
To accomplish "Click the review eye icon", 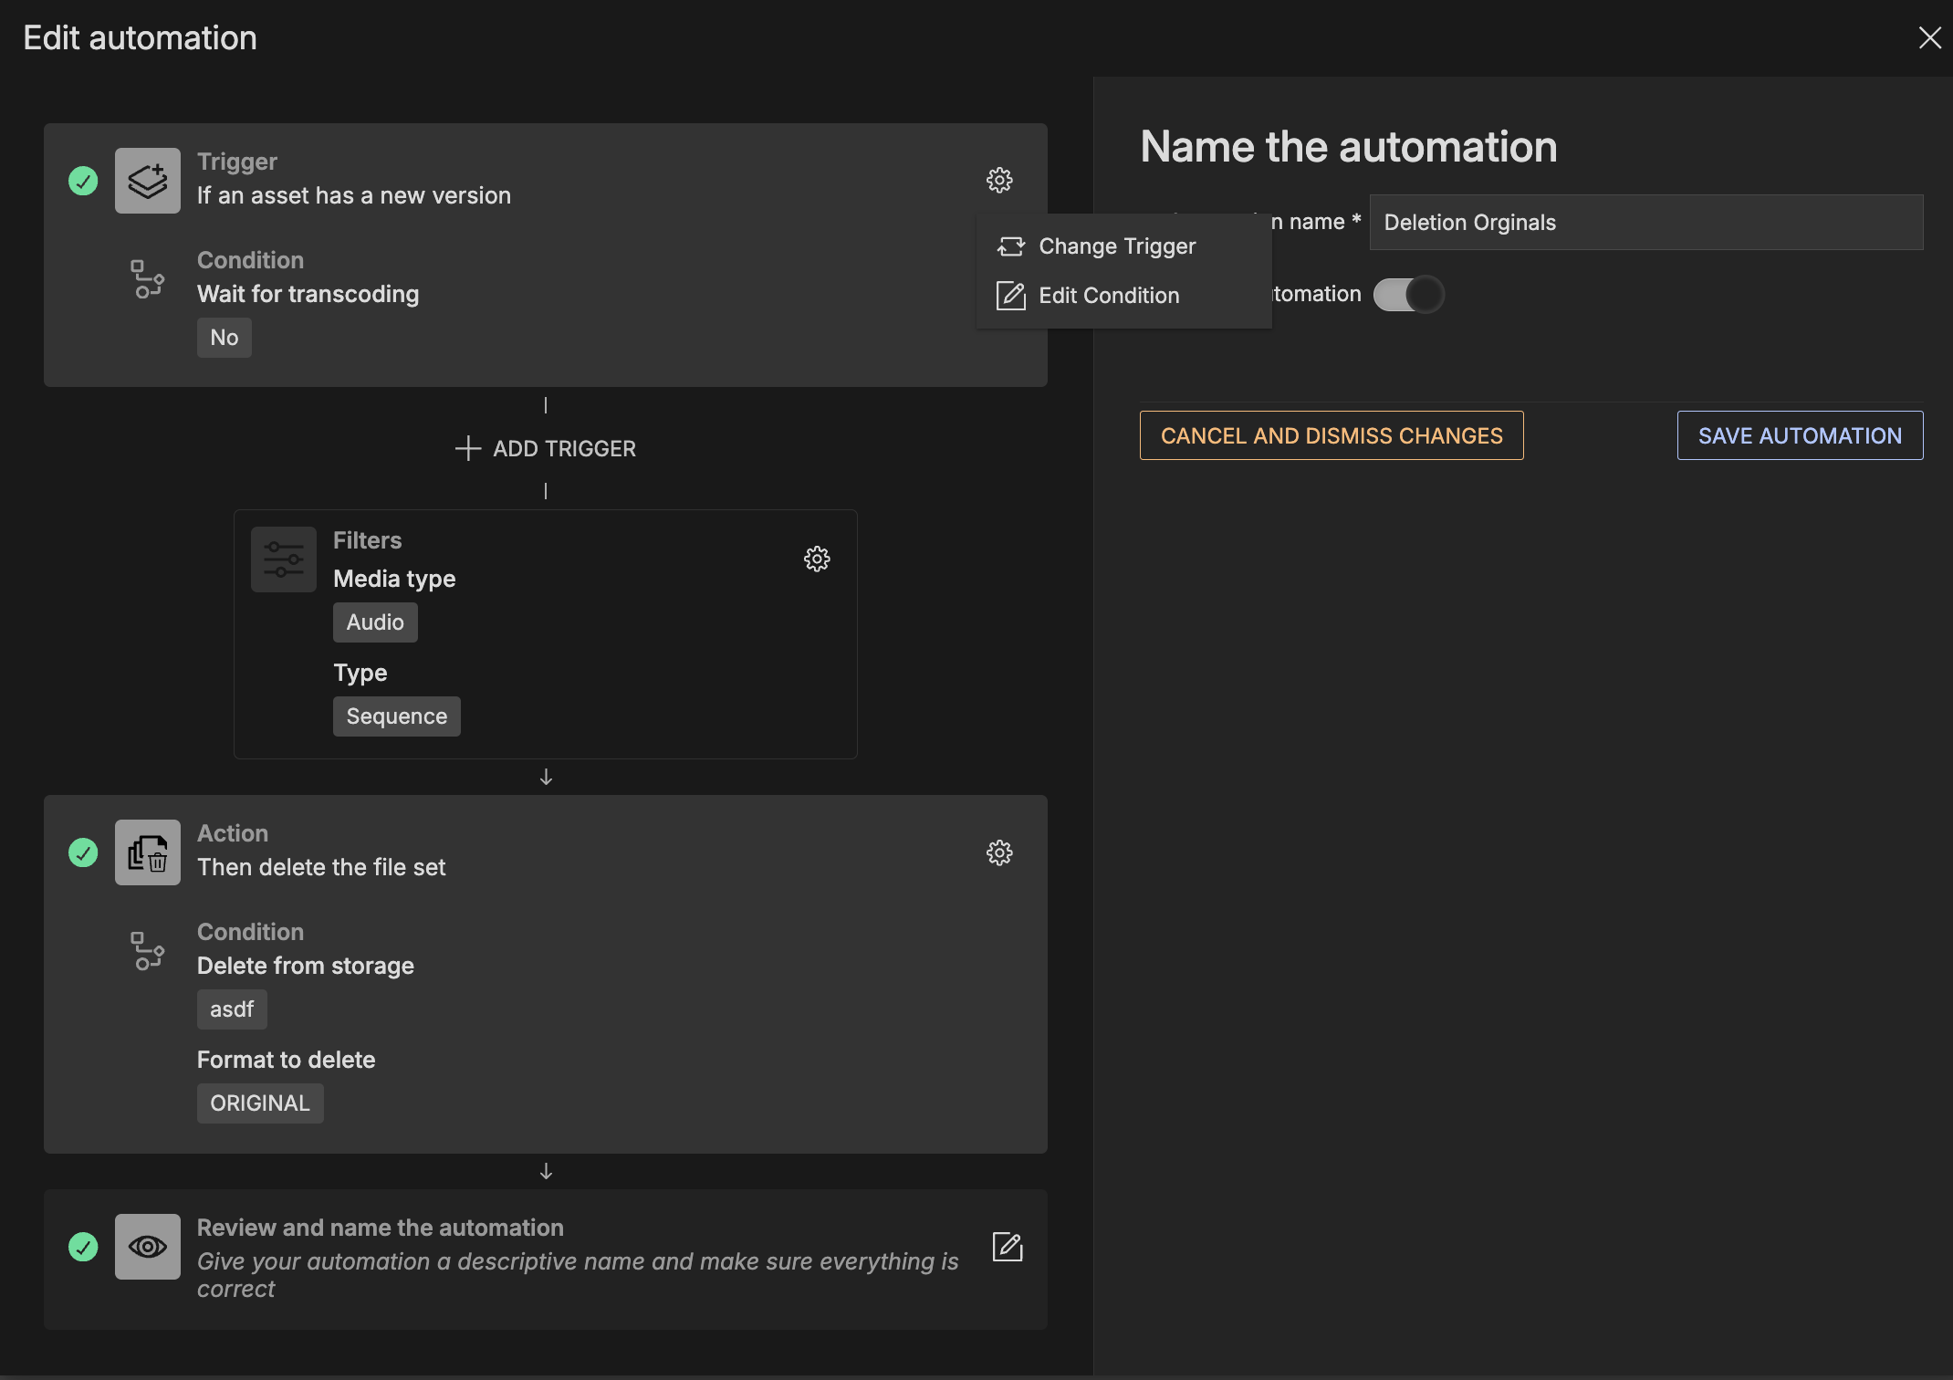I will (148, 1247).
